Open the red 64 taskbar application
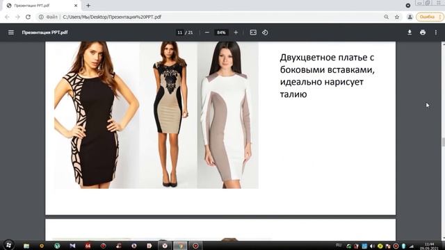The height and width of the screenshot is (250, 445). 88,246
